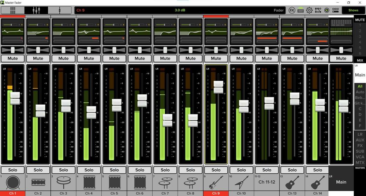Show FX masters
Screen dimensions: 366x196
(x=360, y=146)
